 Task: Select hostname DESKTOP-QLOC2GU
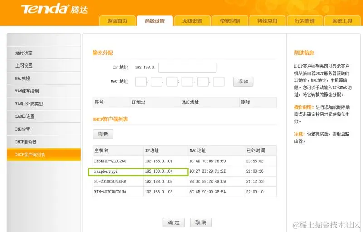pyautogui.click(x=110, y=161)
